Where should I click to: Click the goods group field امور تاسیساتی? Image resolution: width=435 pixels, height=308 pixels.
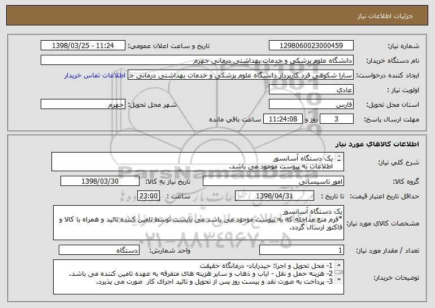tap(273, 181)
